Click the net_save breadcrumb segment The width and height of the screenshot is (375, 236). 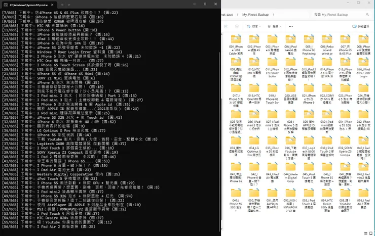227,15
